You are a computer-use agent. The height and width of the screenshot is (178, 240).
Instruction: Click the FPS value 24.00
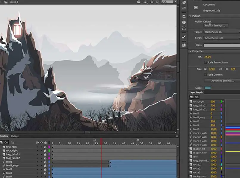pyautogui.click(x=208, y=57)
